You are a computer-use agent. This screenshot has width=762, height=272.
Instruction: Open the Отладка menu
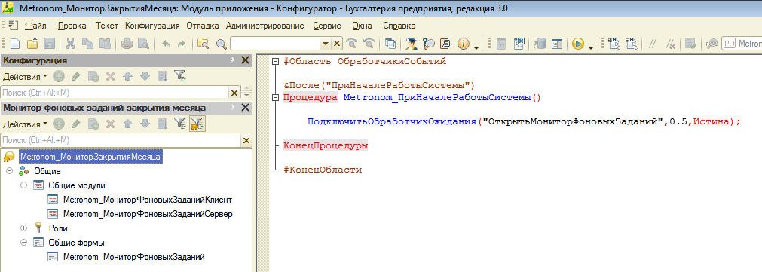(x=203, y=26)
